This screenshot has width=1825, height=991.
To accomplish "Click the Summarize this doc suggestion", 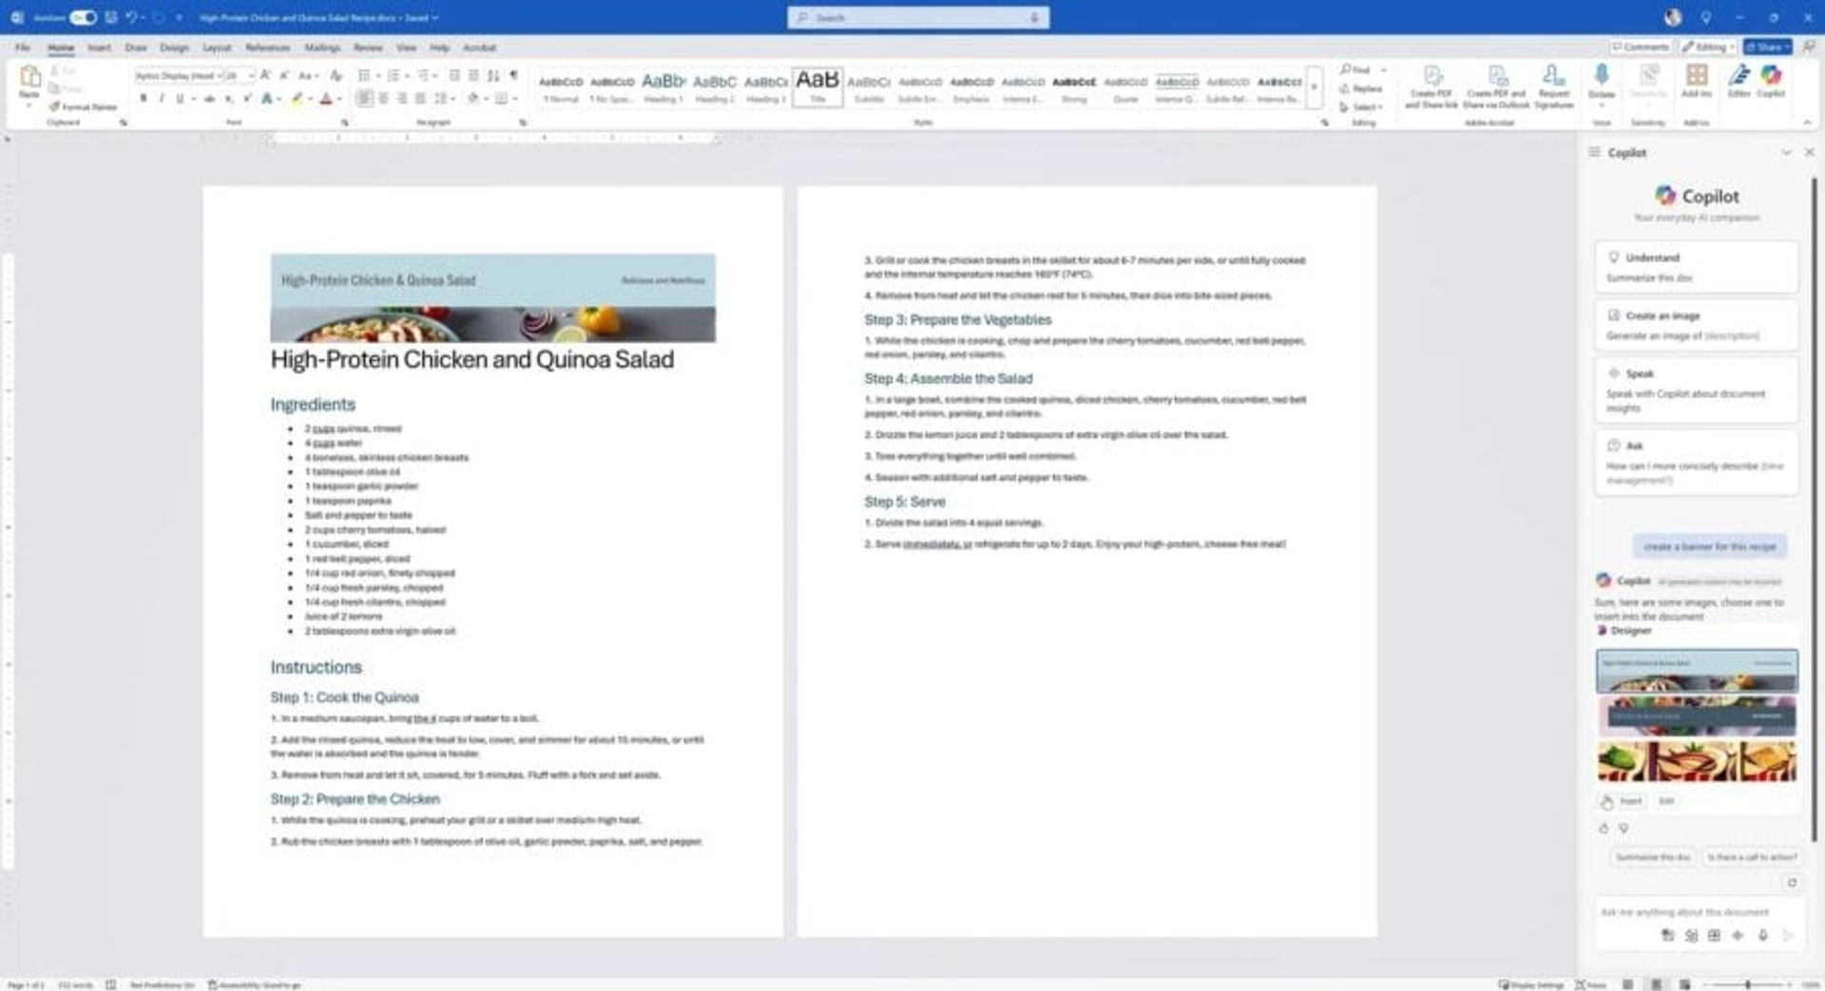I will pyautogui.click(x=1653, y=857).
